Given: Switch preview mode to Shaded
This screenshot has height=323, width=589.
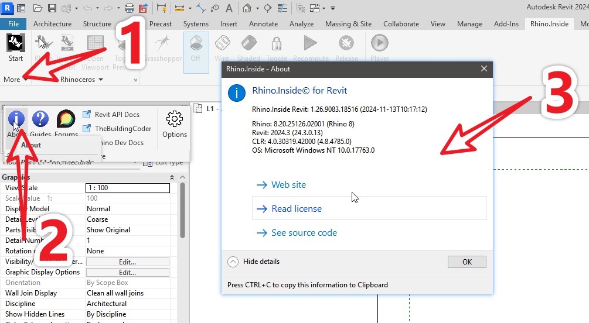Looking at the screenshot, I should (248, 43).
